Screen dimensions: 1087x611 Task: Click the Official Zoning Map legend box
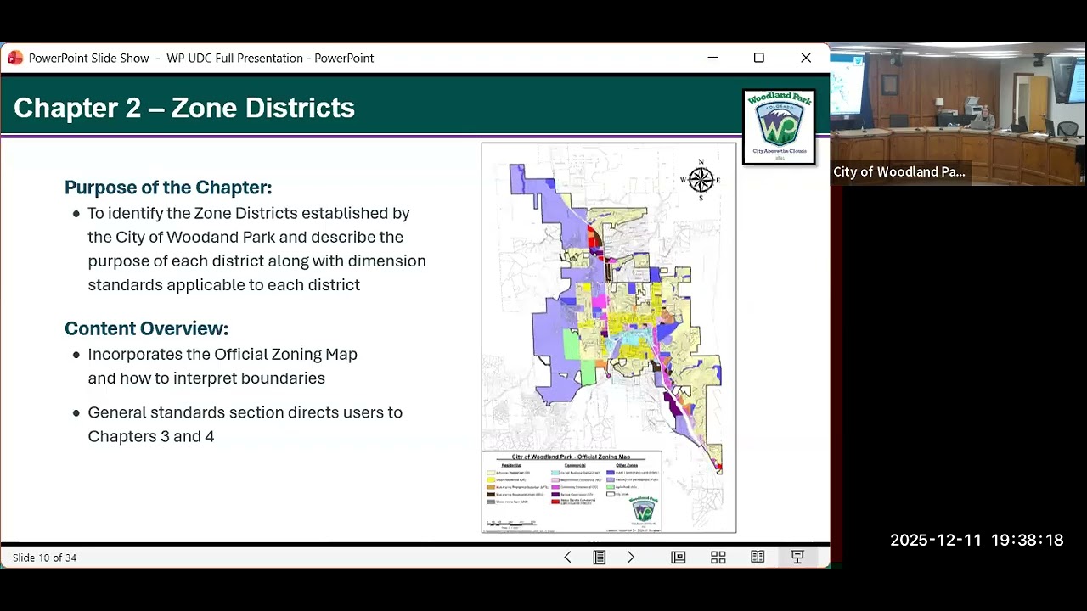coord(572,492)
